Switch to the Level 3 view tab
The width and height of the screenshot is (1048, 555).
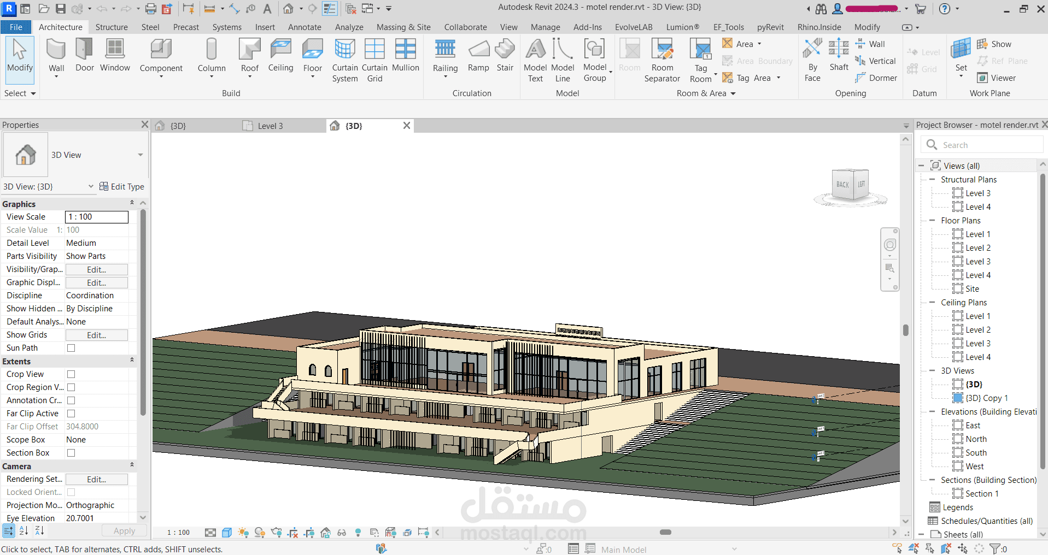click(270, 126)
